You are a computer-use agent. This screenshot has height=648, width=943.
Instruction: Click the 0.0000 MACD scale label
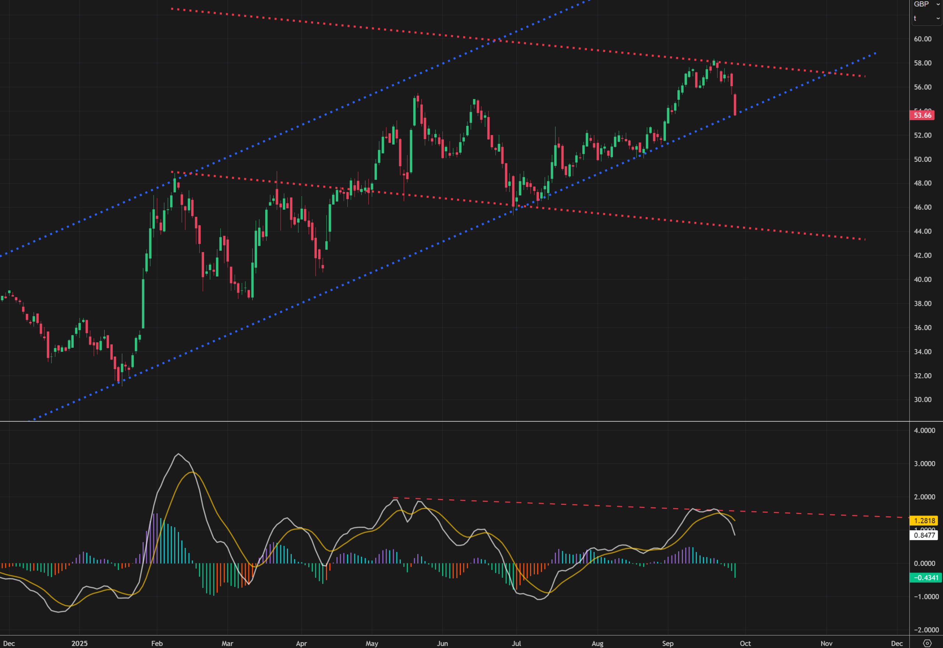click(x=925, y=563)
